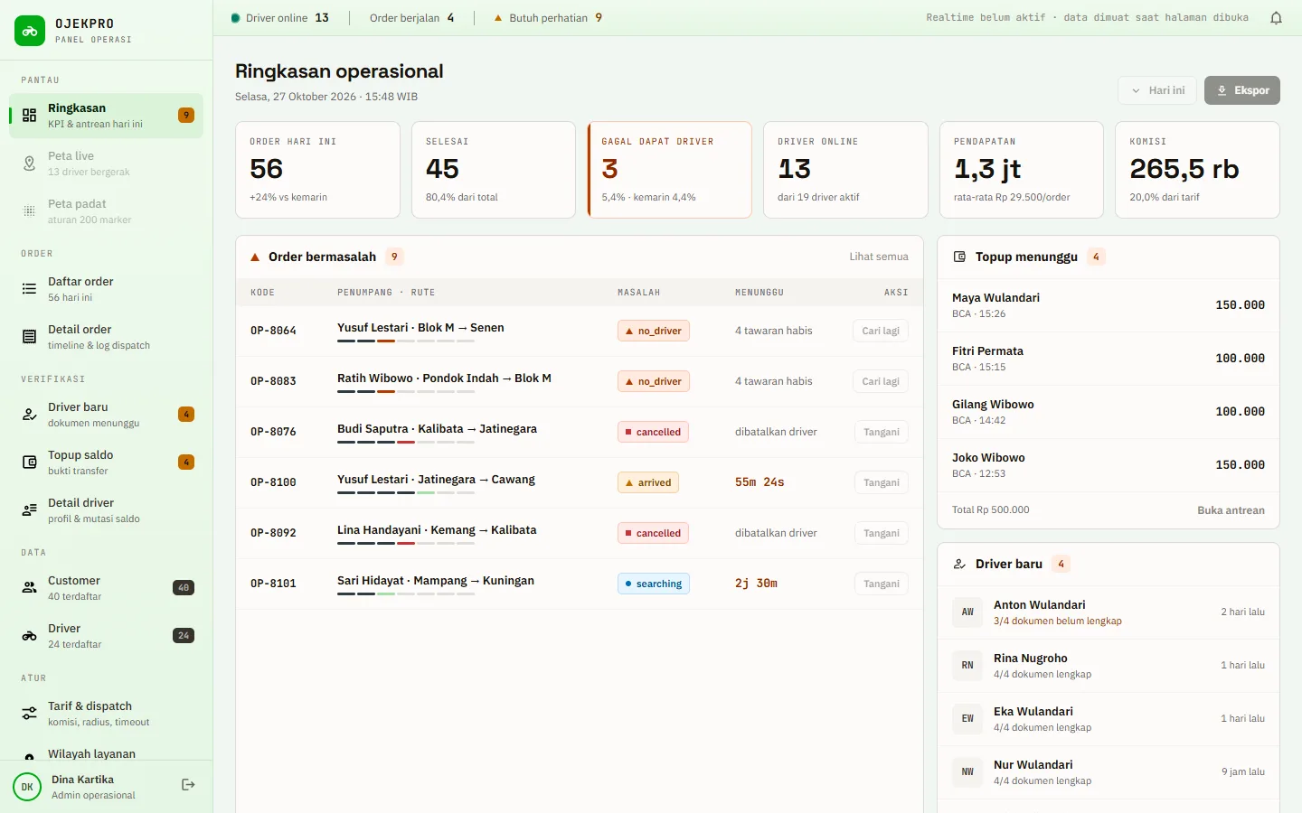Click the Ekspor button
The width and height of the screenshot is (1302, 813).
point(1242,90)
